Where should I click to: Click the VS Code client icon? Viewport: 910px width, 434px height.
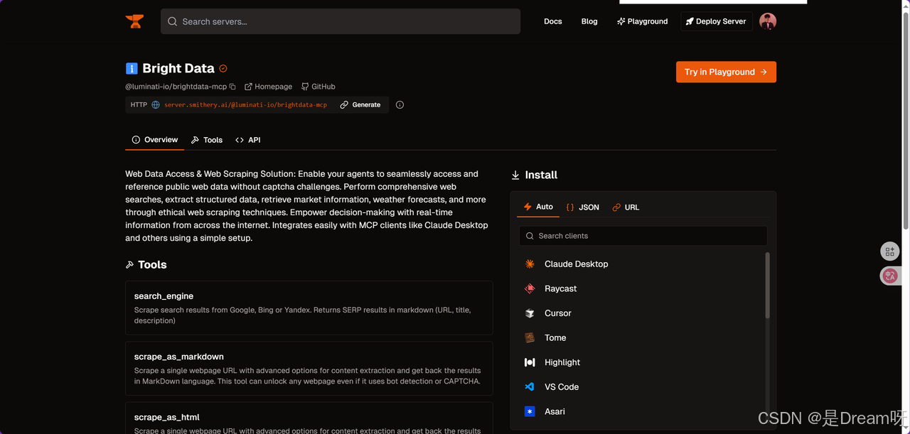pyautogui.click(x=530, y=387)
